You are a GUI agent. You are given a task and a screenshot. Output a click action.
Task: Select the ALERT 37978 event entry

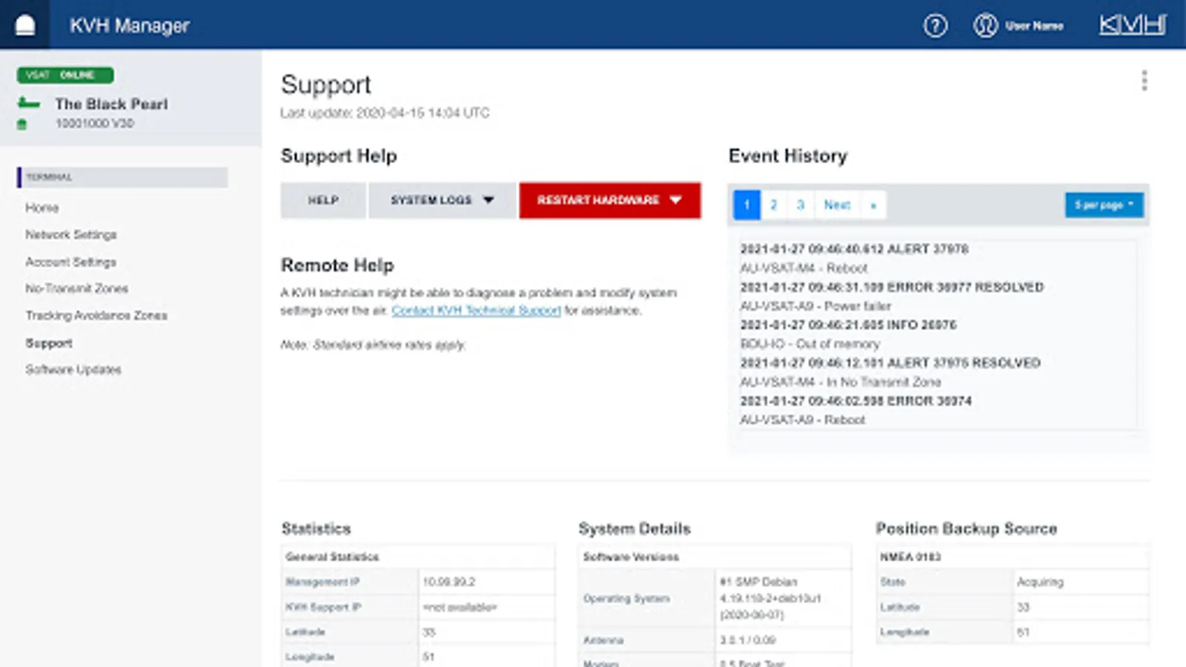click(x=854, y=249)
